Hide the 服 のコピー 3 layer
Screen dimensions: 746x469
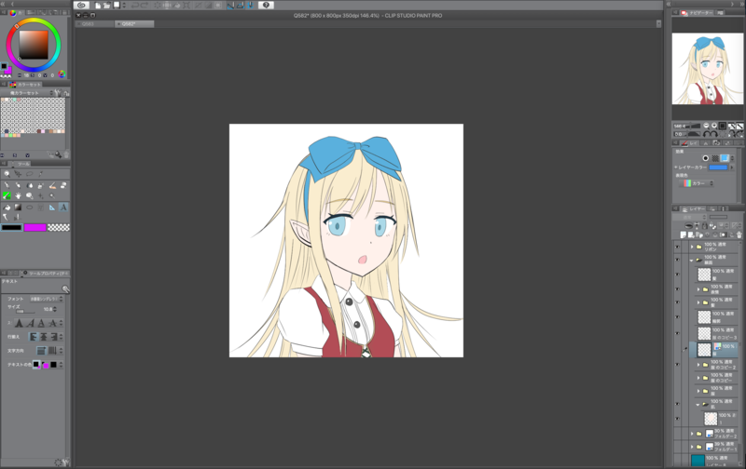tap(677, 333)
